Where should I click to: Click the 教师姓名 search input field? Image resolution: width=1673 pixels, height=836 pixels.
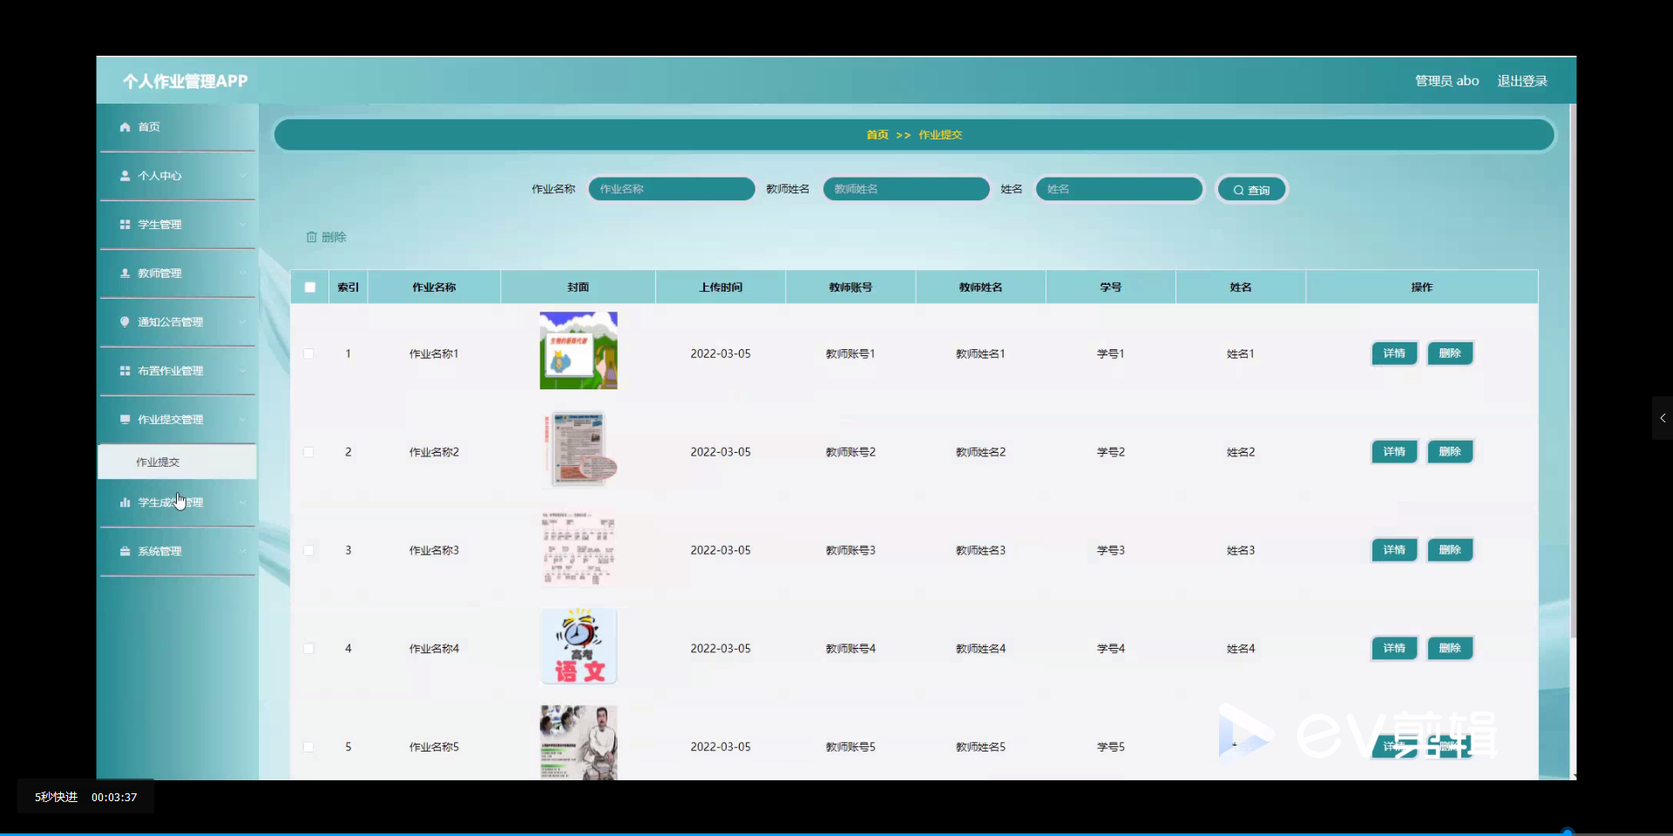coord(906,189)
